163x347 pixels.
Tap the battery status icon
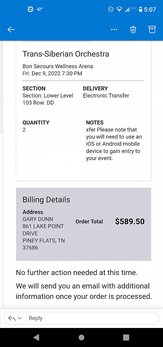click(x=140, y=10)
